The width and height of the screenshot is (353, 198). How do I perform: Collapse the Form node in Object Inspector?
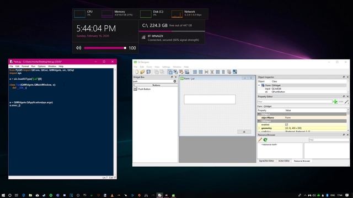(259, 85)
